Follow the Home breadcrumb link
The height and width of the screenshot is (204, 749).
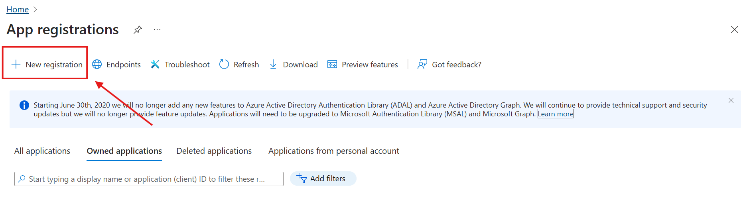point(18,9)
